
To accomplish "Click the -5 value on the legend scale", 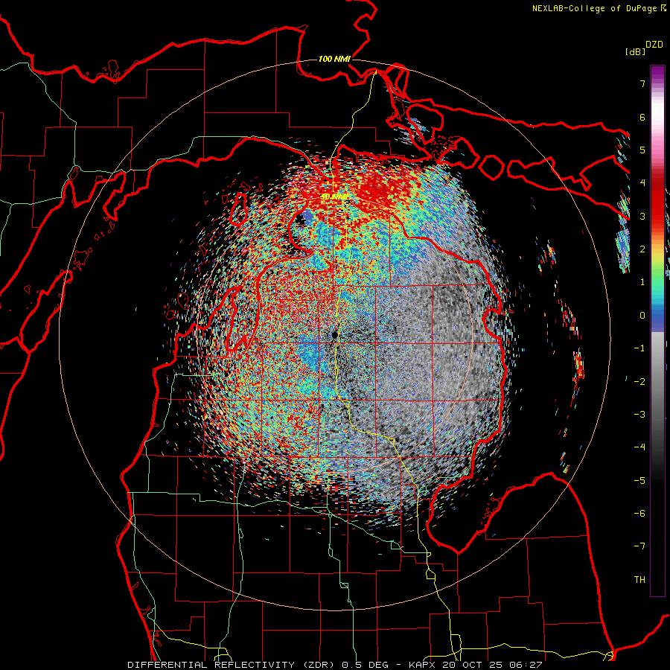I will click(639, 481).
